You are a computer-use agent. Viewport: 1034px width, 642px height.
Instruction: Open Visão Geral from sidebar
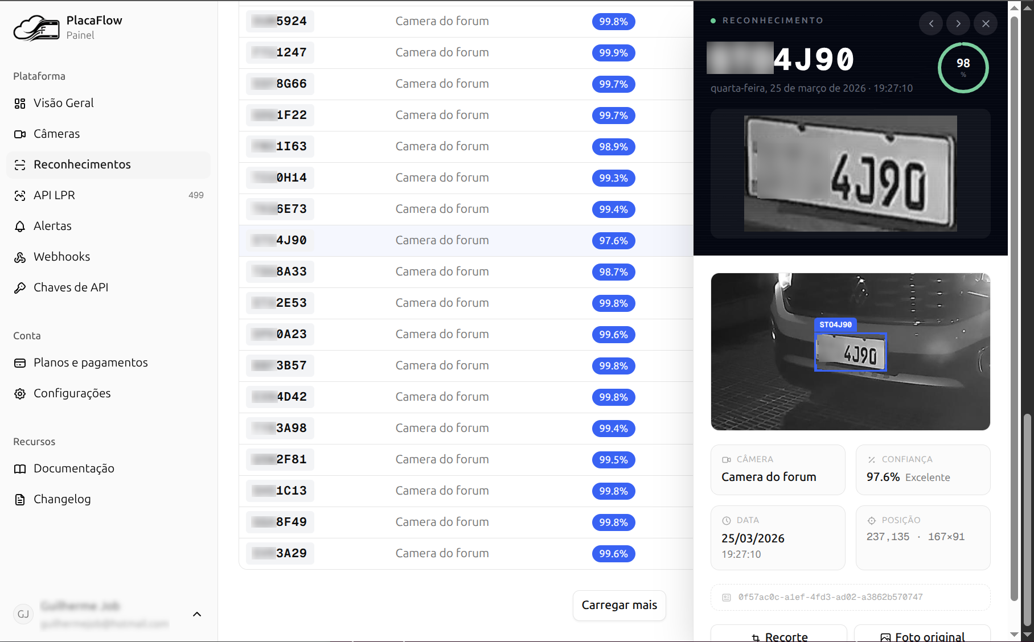(x=63, y=103)
